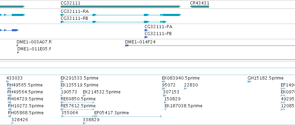Image resolution: width=295 pixels, height=125 pixels.
Task: Click the RH49565.5prime reverse arrow marker
Action: 9,89
